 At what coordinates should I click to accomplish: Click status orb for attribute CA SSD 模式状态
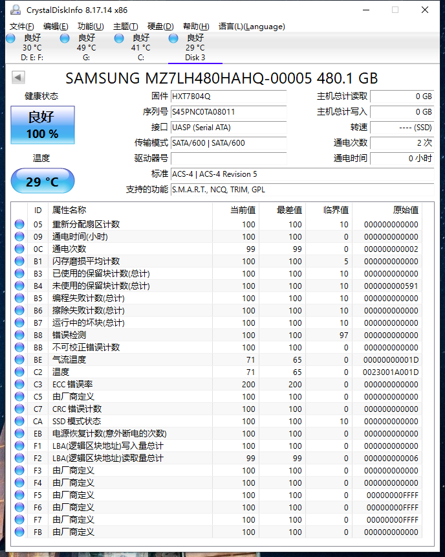[x=19, y=421]
